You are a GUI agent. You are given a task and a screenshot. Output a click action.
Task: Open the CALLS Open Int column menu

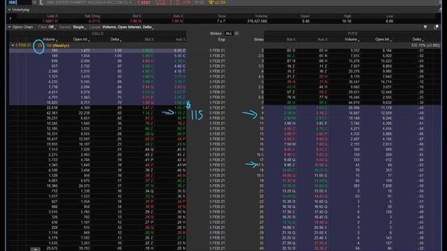tap(82, 39)
